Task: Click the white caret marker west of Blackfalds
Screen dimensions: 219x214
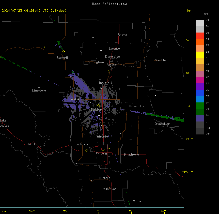Action: click(87, 57)
